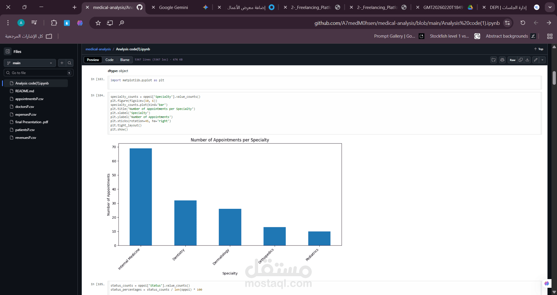Edit this file with the pencil icon
This screenshot has height=295, width=557.
click(536, 60)
